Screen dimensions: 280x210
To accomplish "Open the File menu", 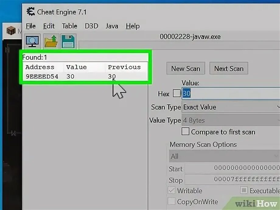I will point(30,26).
